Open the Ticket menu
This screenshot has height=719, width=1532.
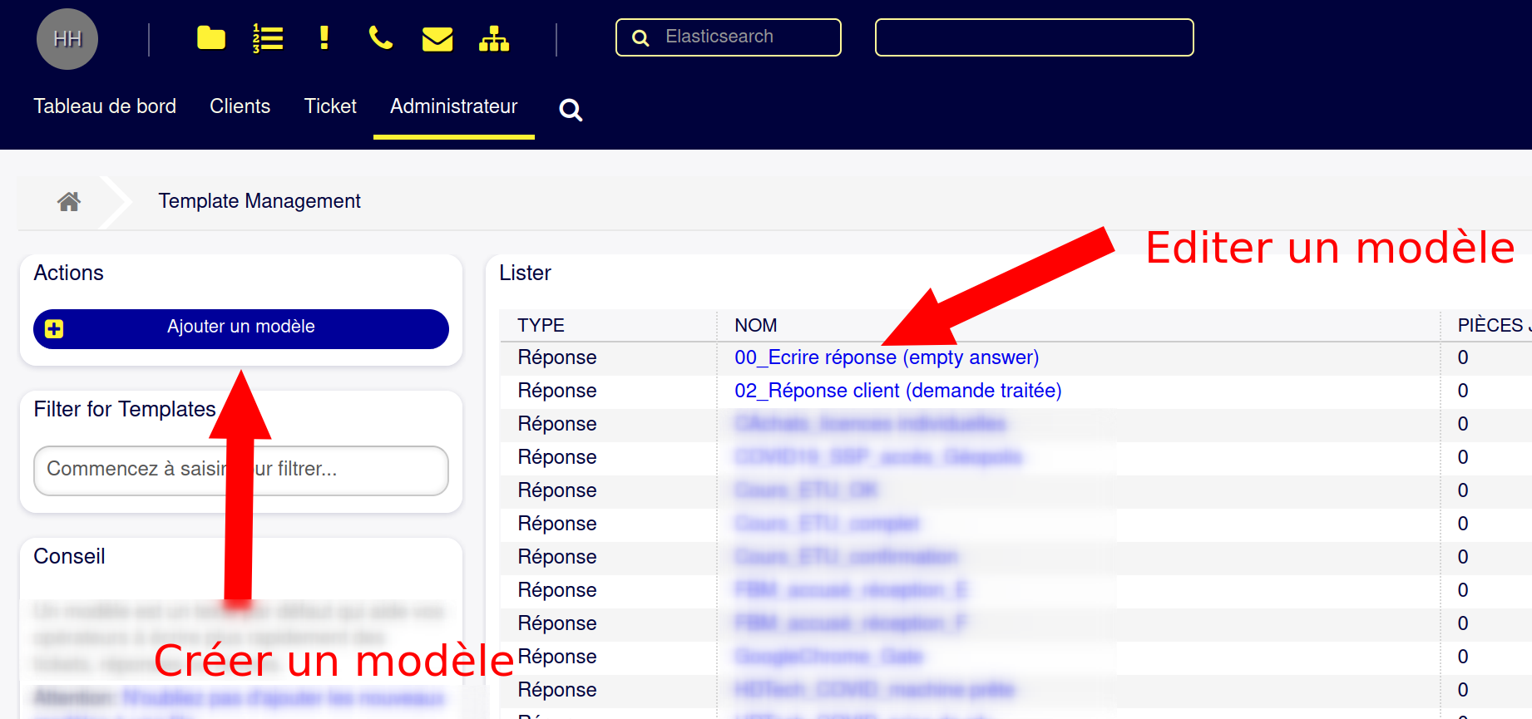330,106
